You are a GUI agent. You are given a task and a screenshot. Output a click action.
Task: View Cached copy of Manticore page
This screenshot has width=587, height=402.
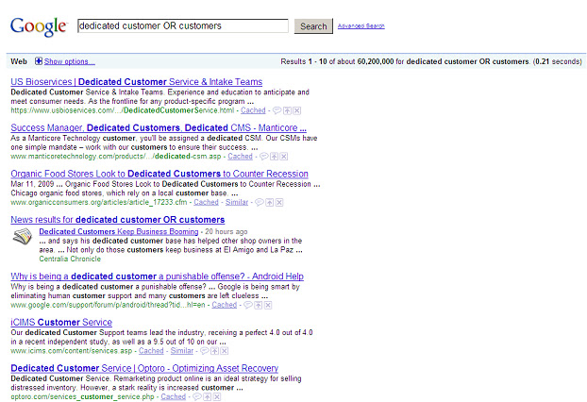(240, 157)
